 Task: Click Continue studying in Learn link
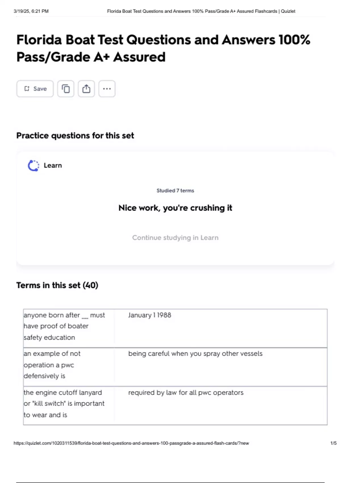[175, 238]
